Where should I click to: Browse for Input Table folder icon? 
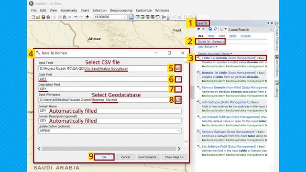click(x=178, y=68)
